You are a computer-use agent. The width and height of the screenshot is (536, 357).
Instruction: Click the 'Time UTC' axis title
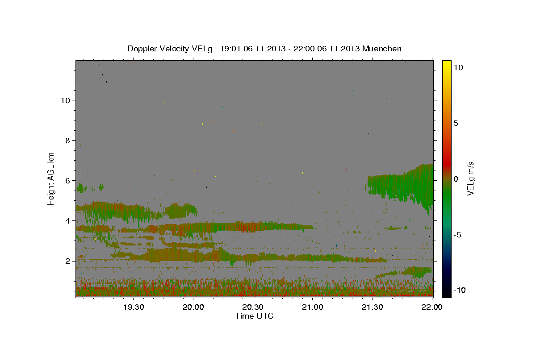(x=254, y=316)
